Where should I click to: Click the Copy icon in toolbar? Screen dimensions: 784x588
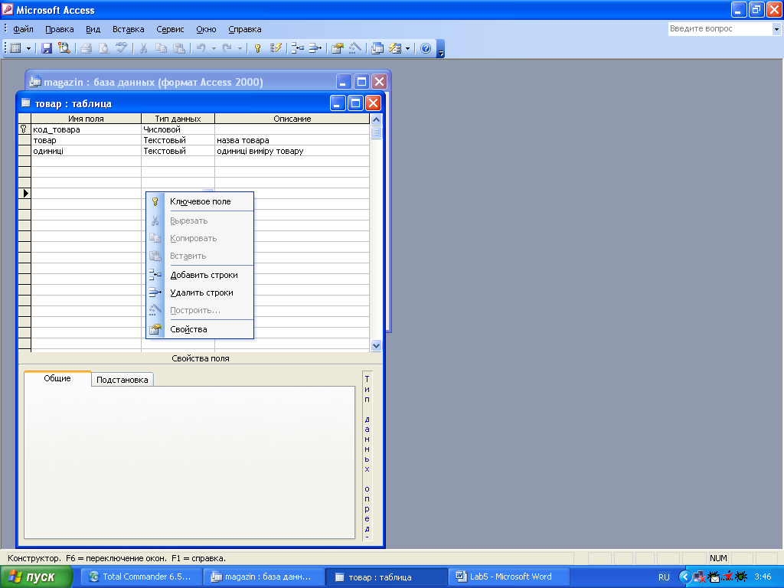pyautogui.click(x=161, y=48)
